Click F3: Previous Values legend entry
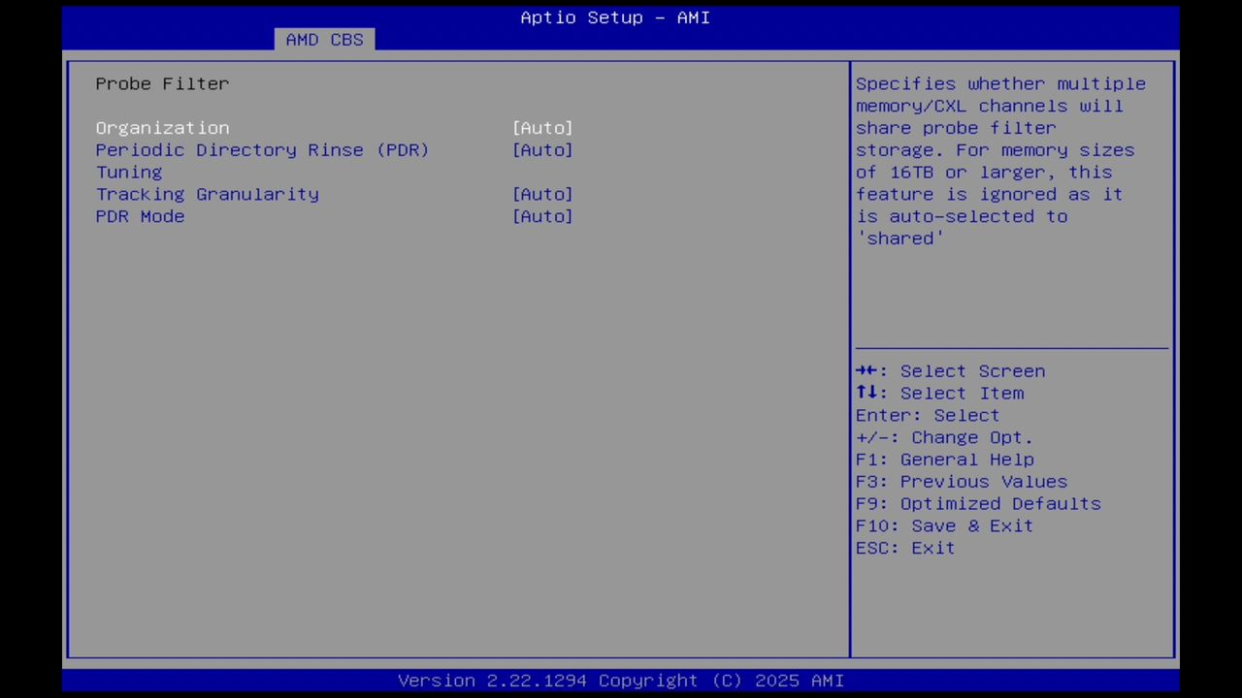This screenshot has width=1242, height=698. pos(961,481)
